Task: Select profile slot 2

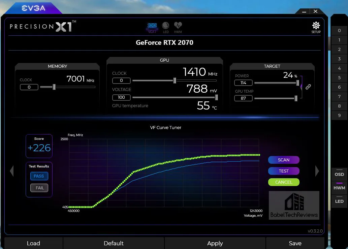Action: [x=339, y=50]
